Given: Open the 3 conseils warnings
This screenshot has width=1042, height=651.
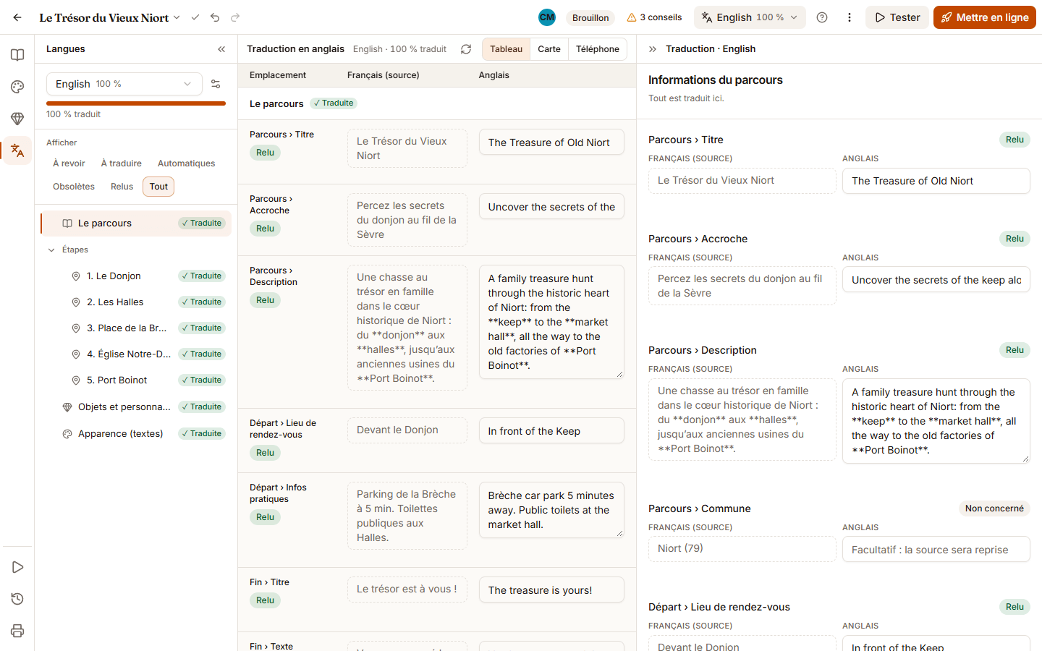Looking at the screenshot, I should (654, 17).
